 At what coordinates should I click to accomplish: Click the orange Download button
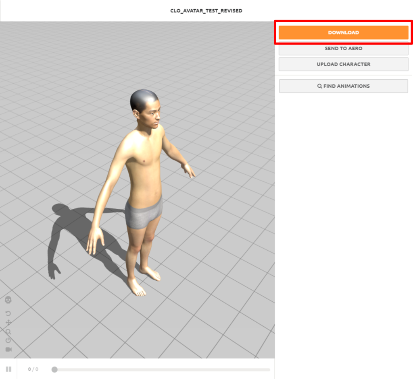[x=344, y=33]
